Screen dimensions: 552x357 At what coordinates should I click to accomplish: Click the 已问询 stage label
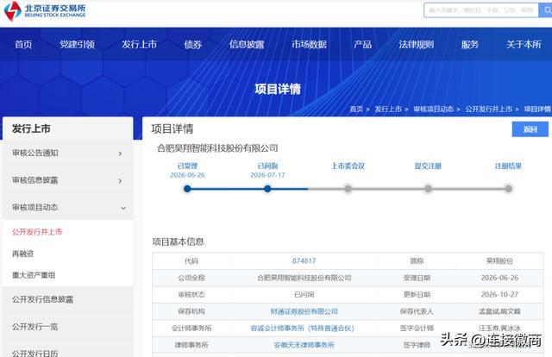267,166
